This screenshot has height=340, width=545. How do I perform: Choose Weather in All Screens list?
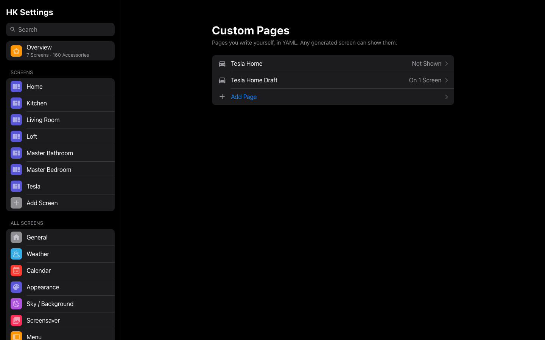pyautogui.click(x=60, y=254)
